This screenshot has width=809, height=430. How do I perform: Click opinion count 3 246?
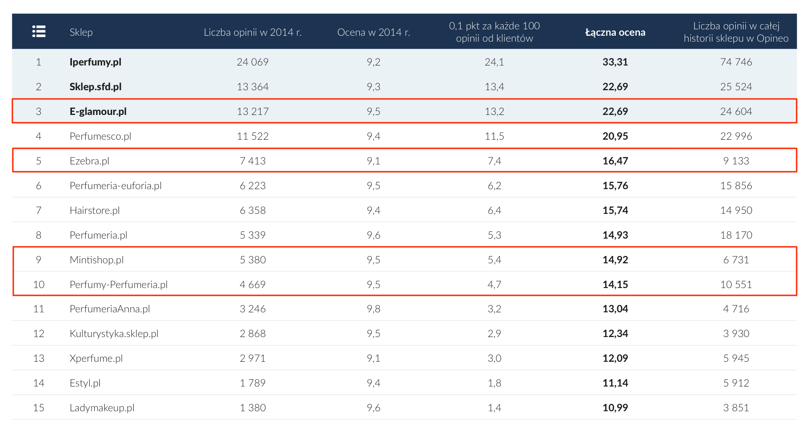pos(253,309)
